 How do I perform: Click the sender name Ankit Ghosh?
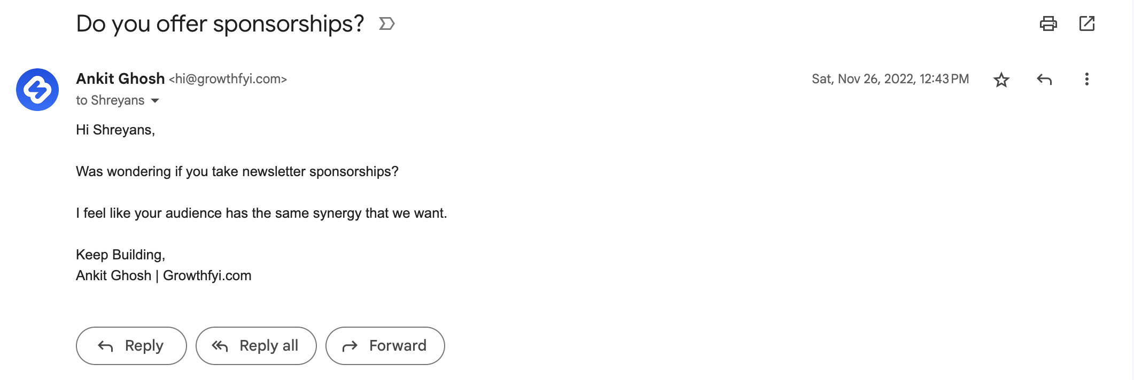click(x=120, y=79)
